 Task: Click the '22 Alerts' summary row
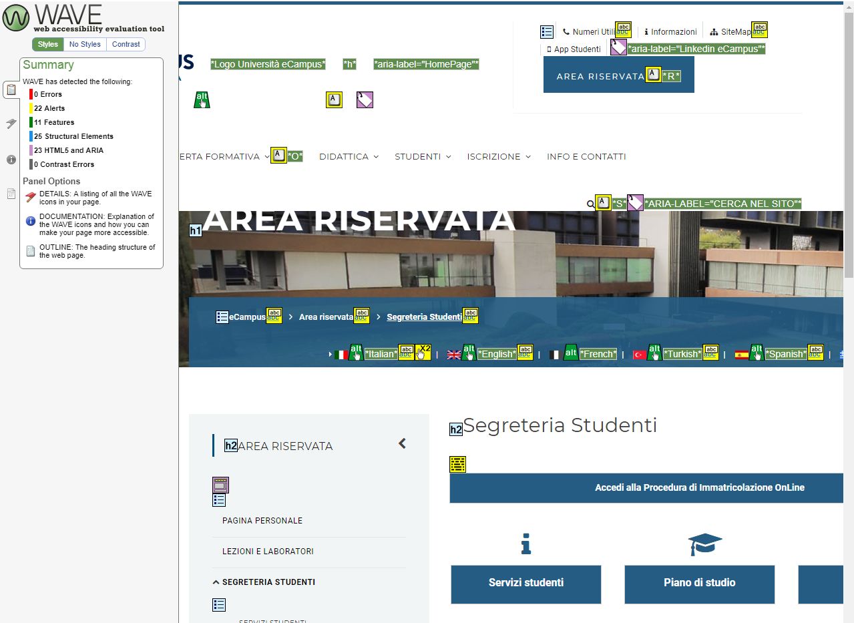point(49,108)
